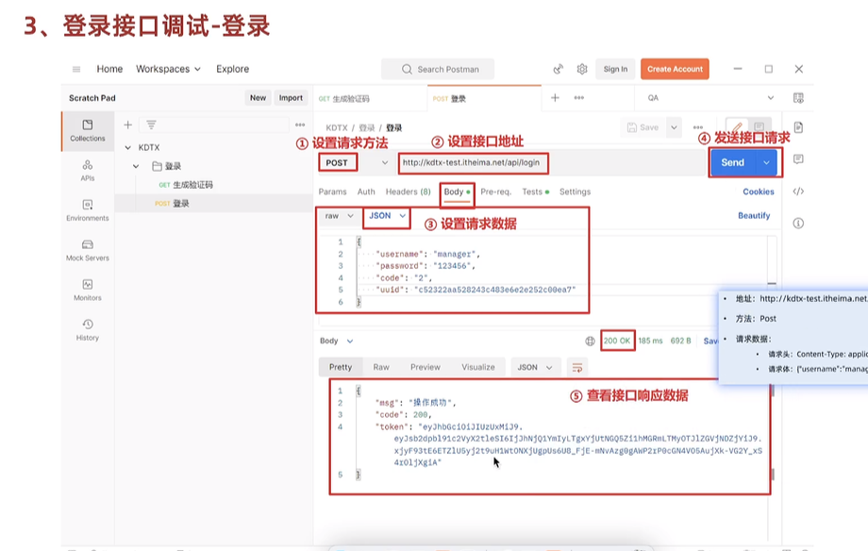Switch response view to Visualize
The height and width of the screenshot is (551, 868).
478,367
